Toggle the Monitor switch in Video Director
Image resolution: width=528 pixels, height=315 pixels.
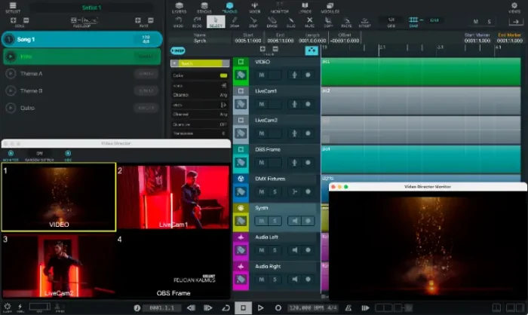click(x=11, y=154)
